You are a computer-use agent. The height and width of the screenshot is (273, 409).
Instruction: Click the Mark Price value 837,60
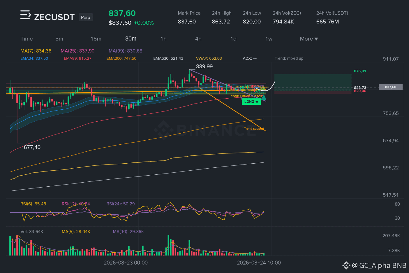187,22
